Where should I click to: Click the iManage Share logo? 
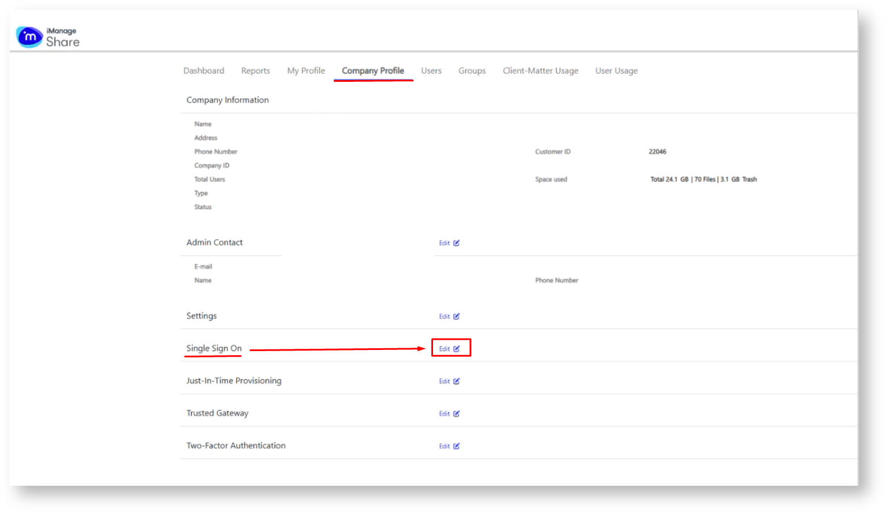coord(48,37)
